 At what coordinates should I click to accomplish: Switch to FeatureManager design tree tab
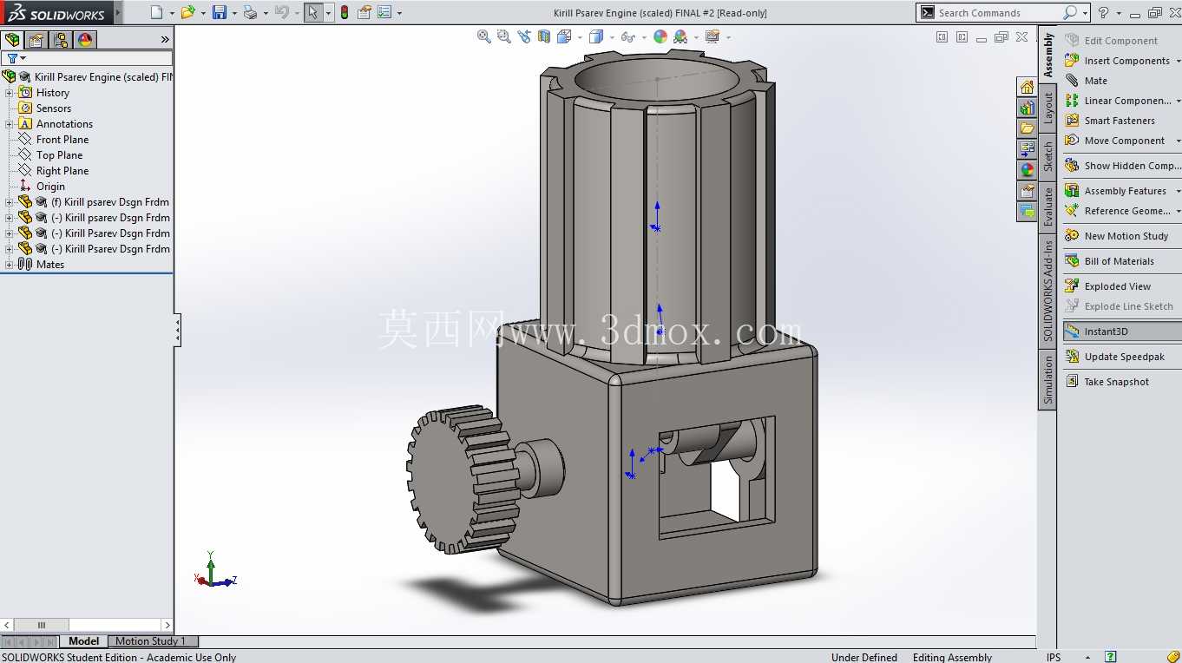[x=12, y=40]
